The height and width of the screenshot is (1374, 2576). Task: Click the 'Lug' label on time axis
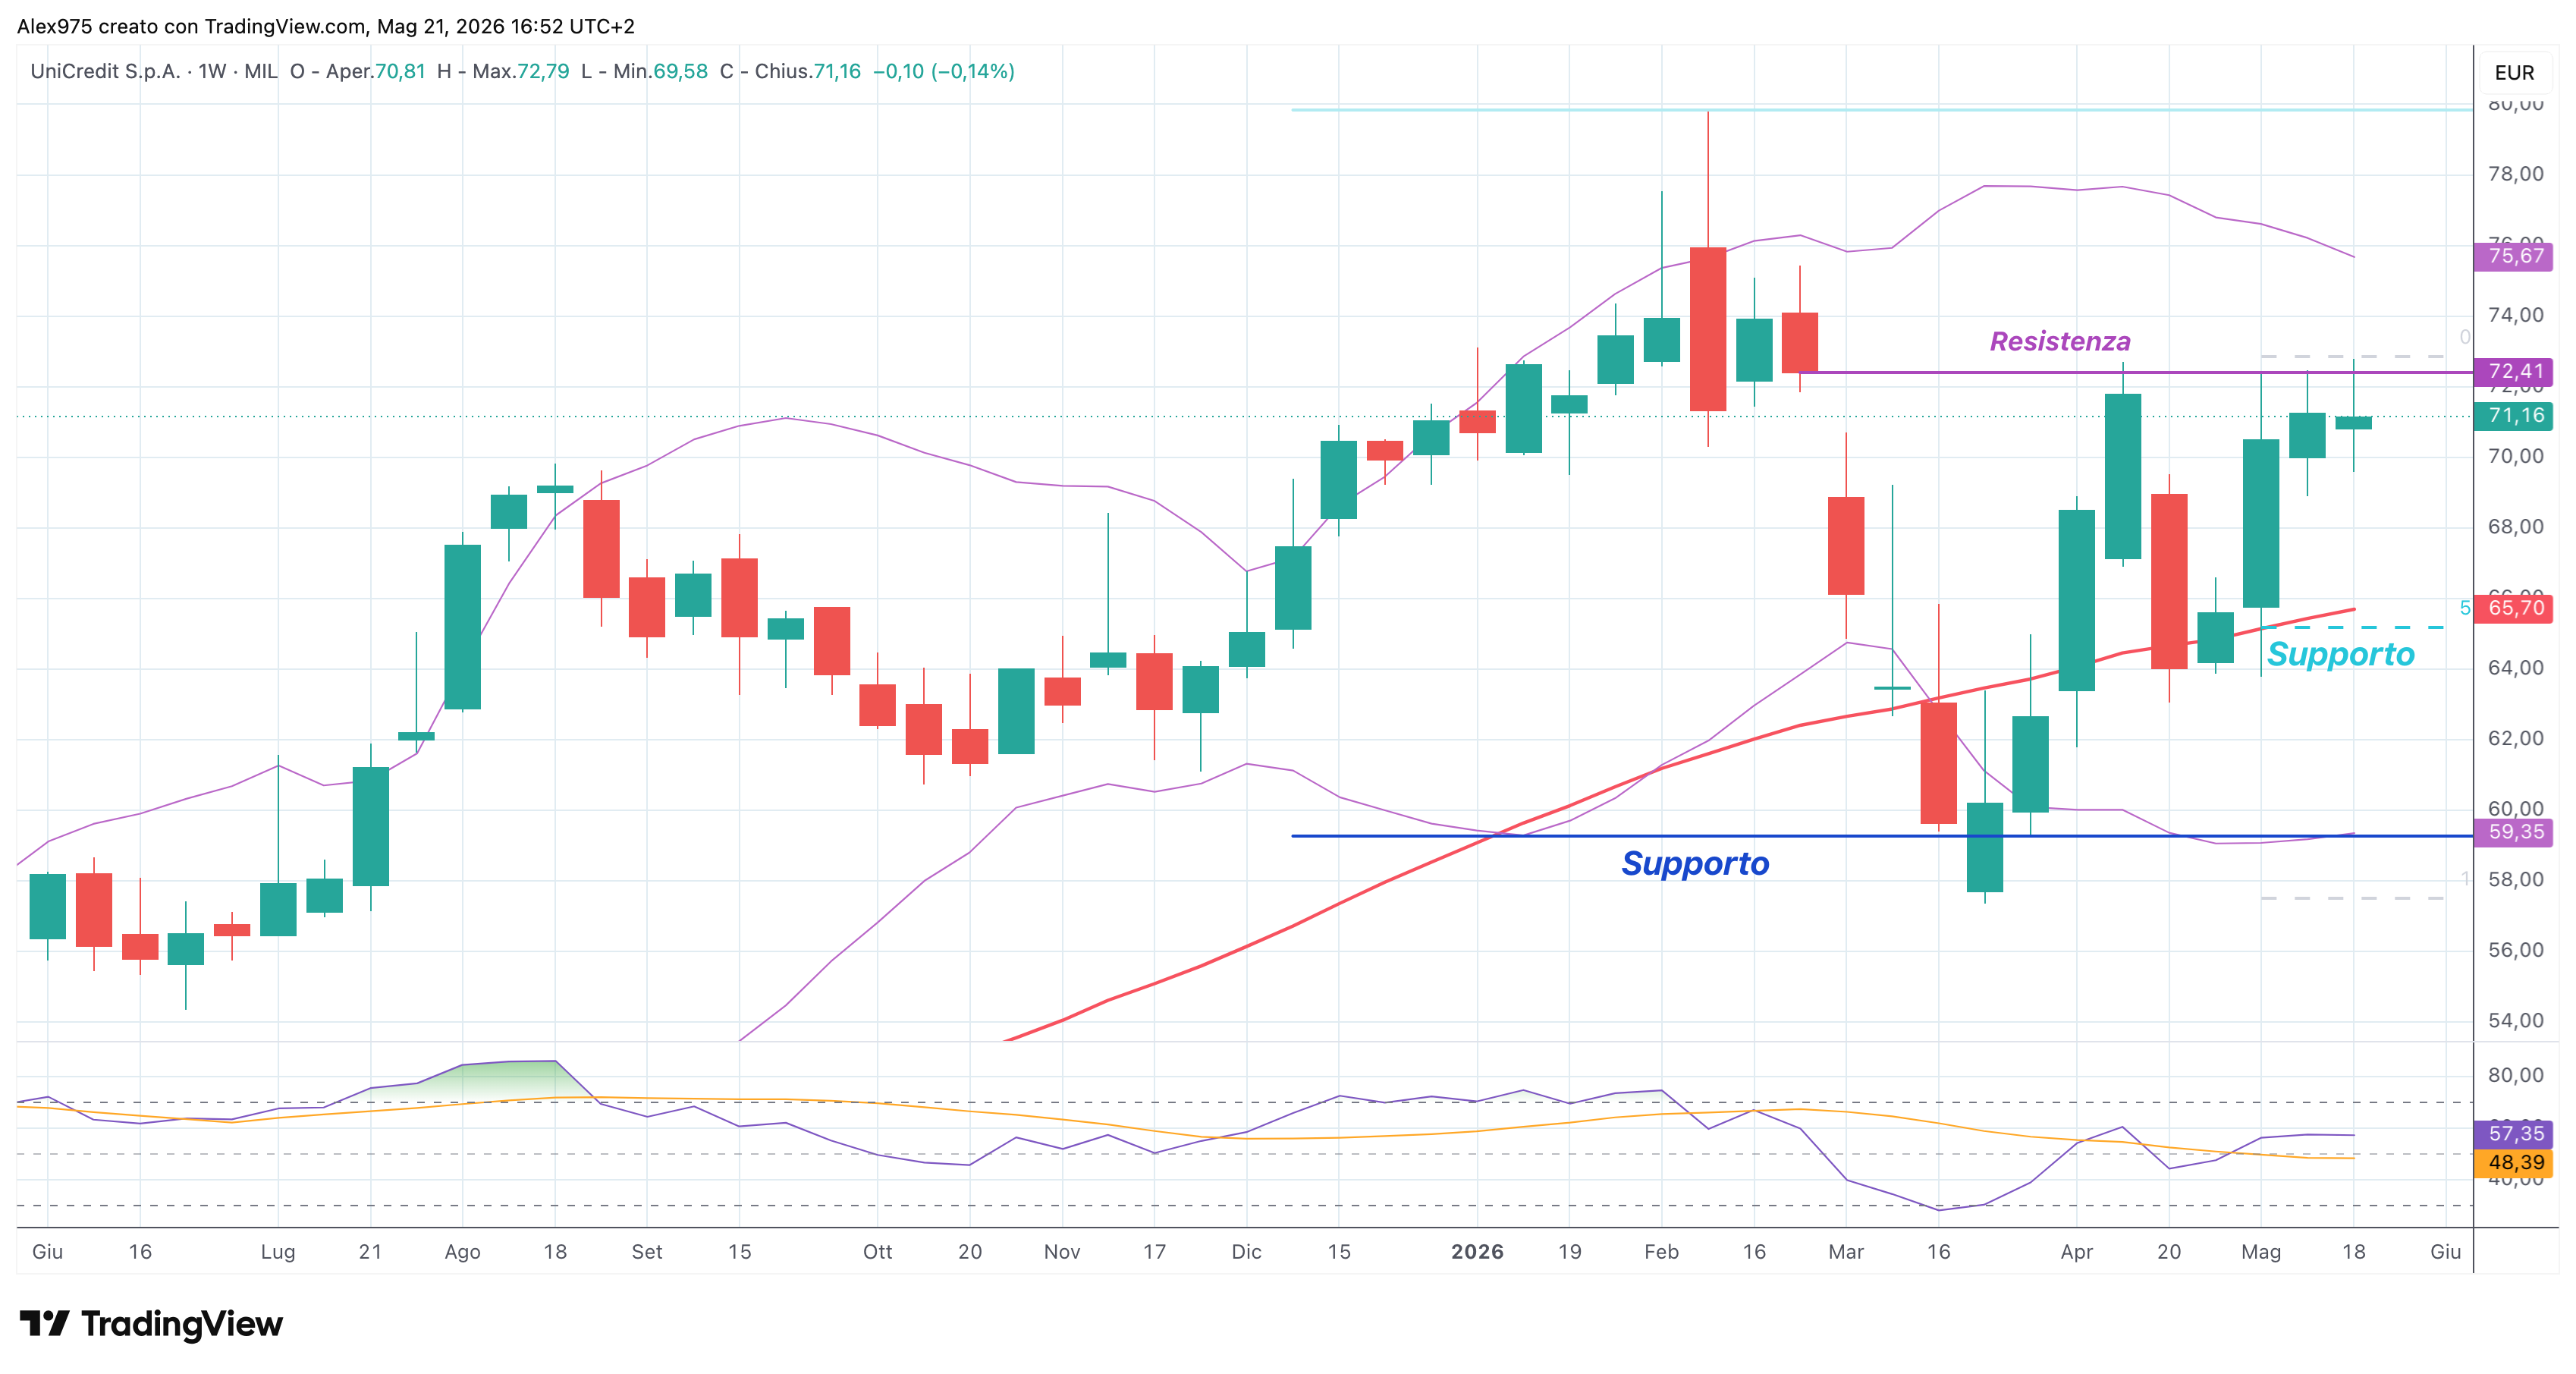[278, 1252]
